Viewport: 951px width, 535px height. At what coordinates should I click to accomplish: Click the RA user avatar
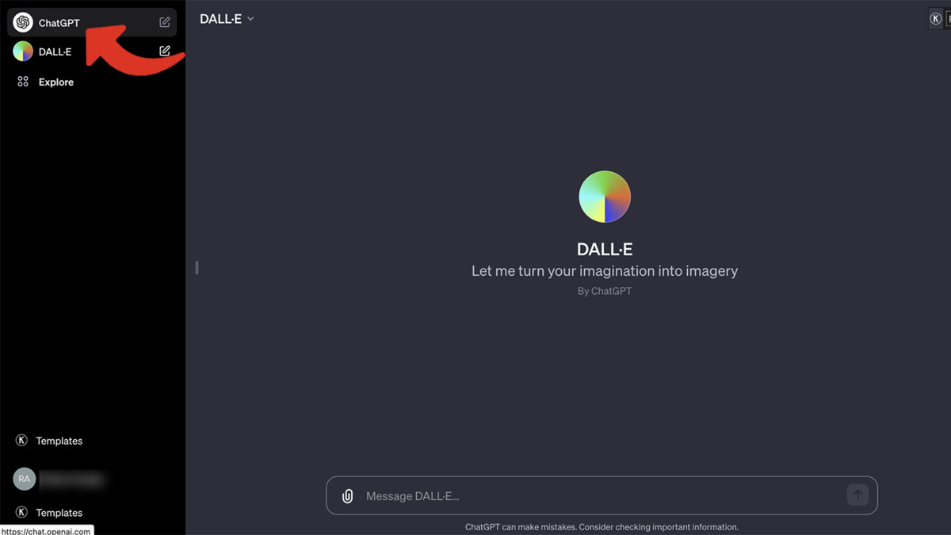25,479
